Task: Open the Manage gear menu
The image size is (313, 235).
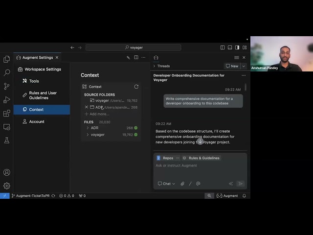Action: coord(6,186)
